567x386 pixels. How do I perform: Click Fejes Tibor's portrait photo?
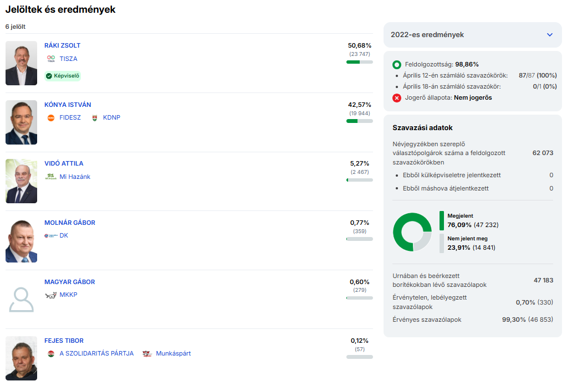[x=22, y=358]
